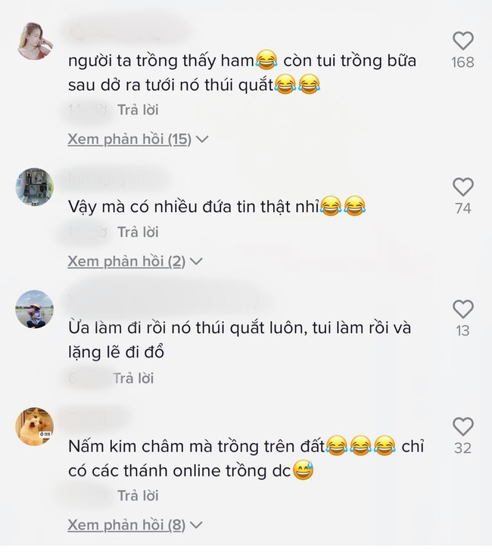This screenshot has height=552, width=492.
Task: Reply to the 'người ta trồng thấy ham' comment
Action: 138,110
